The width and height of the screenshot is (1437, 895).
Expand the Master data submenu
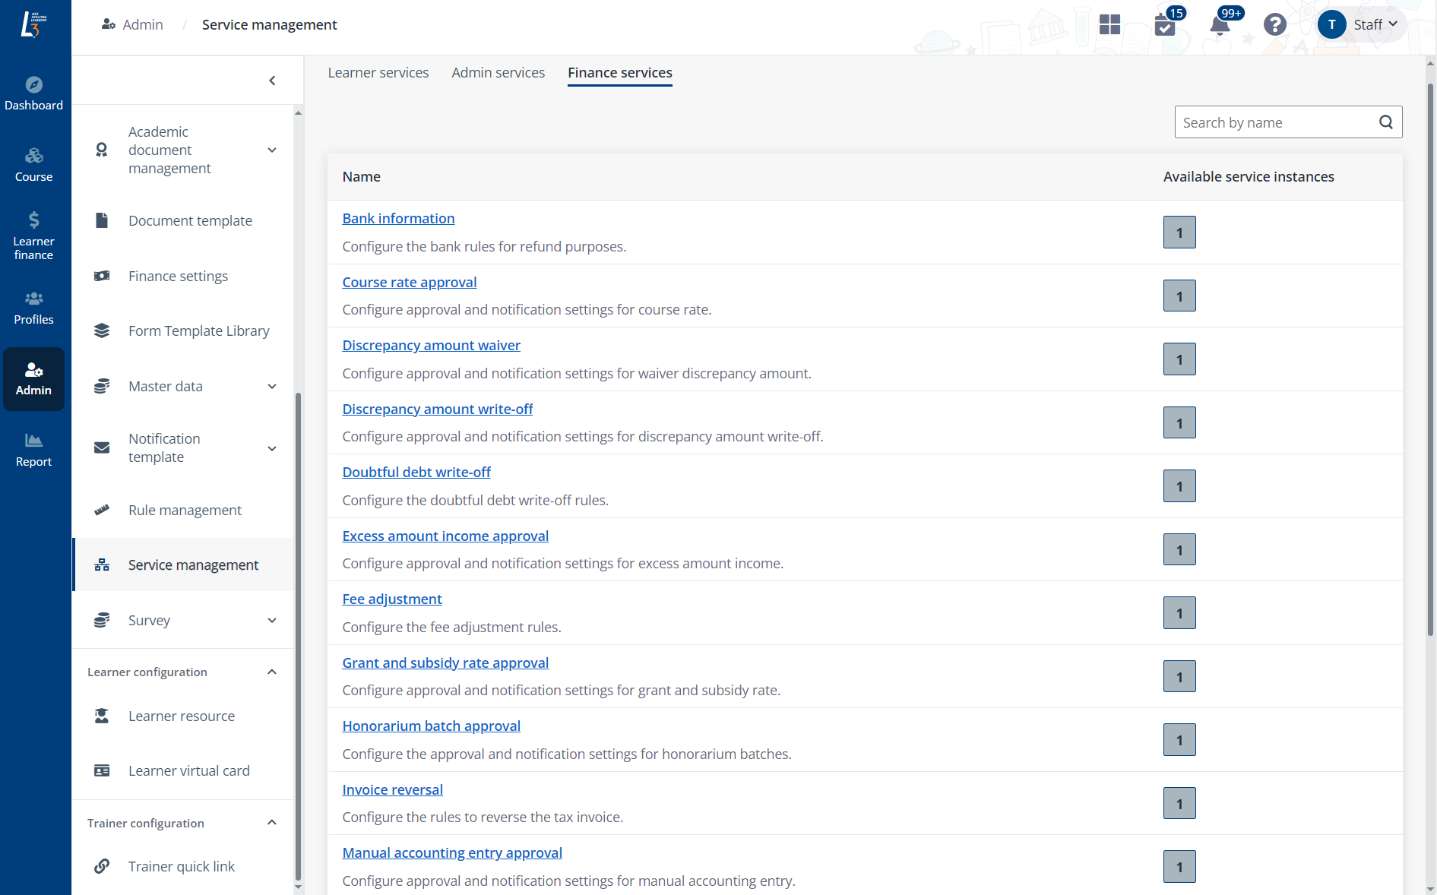(x=272, y=387)
